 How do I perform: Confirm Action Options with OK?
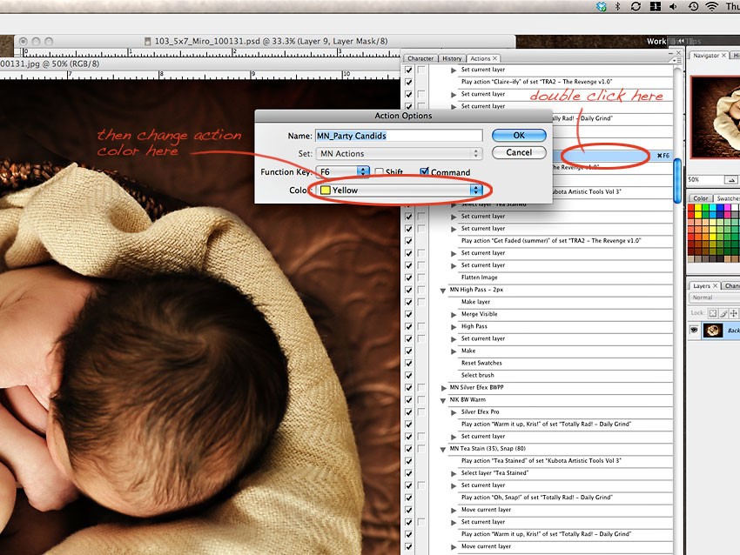click(x=519, y=136)
